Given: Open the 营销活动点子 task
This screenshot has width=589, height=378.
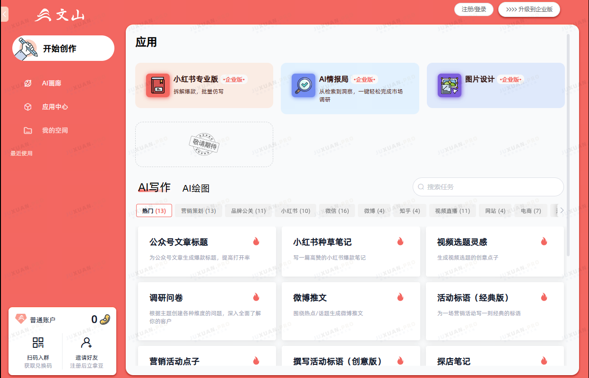Looking at the screenshot, I should pos(207,356).
